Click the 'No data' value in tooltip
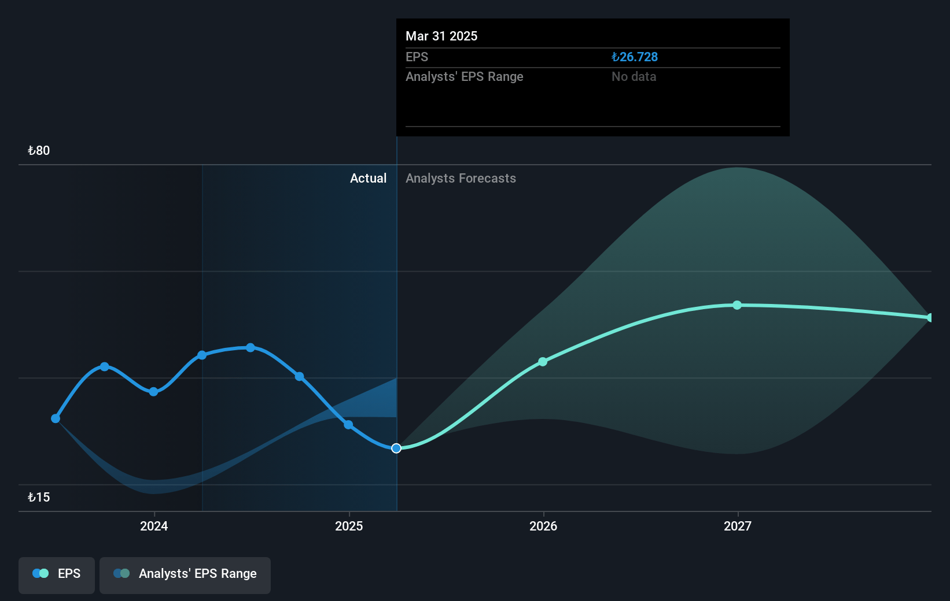 (x=634, y=77)
